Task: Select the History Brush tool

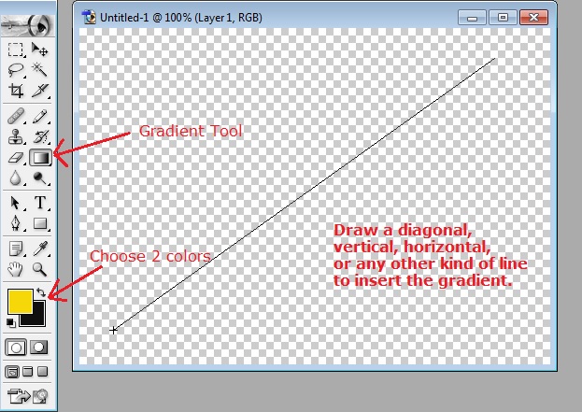Action: tap(40, 136)
